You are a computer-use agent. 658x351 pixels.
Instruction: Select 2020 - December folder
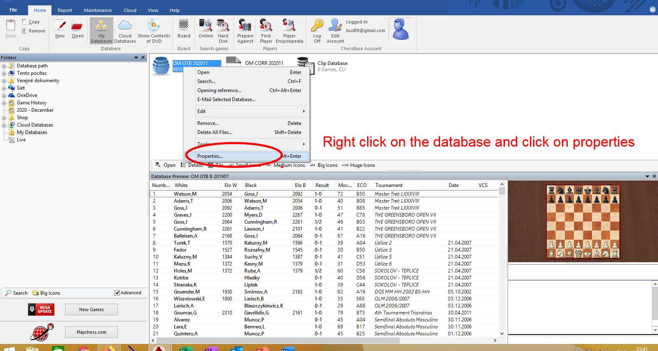tap(35, 110)
